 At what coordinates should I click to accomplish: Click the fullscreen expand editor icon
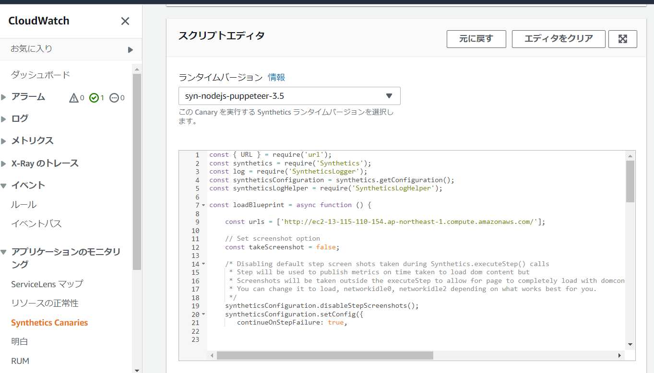click(x=622, y=39)
